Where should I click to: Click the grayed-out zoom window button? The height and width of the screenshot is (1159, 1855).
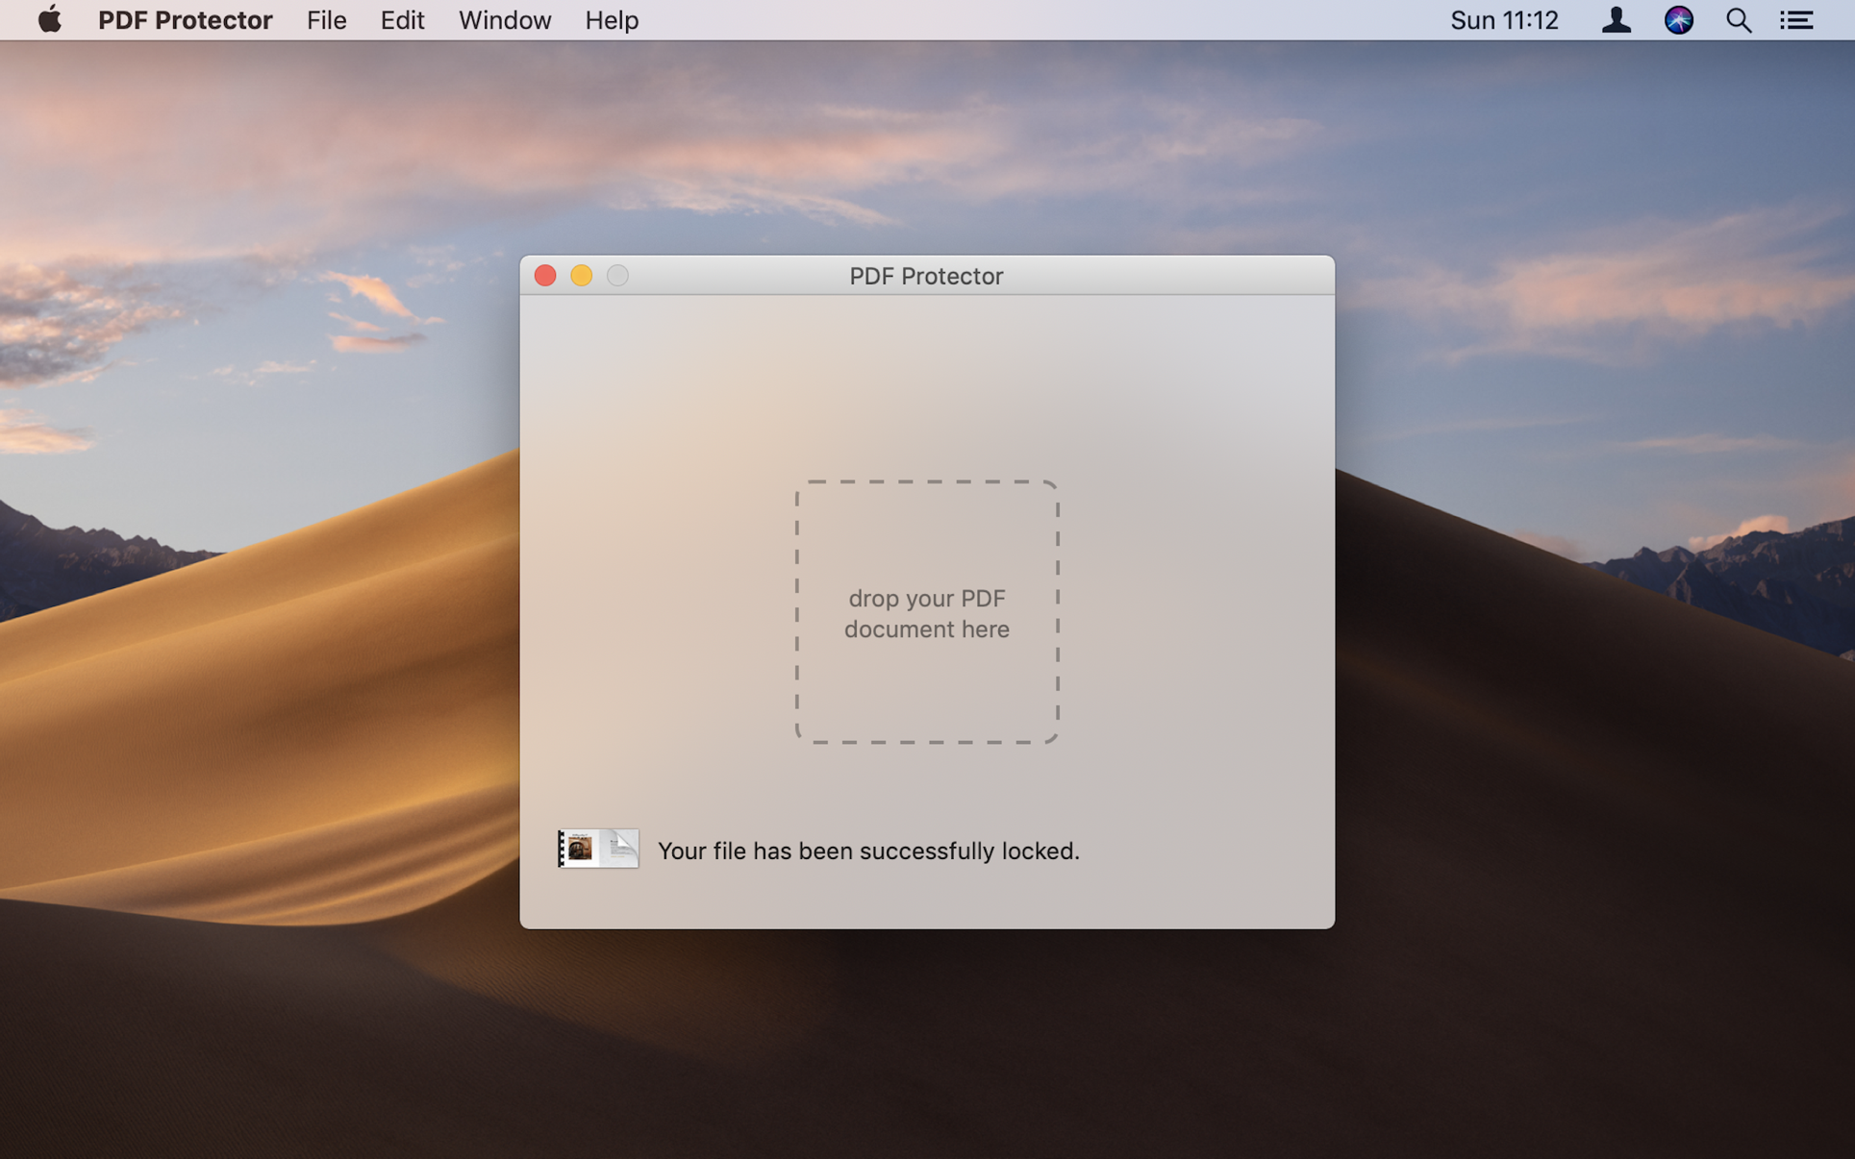(x=617, y=276)
